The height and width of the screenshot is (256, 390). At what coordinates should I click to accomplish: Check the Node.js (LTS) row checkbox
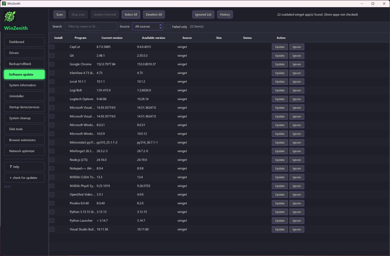52,160
